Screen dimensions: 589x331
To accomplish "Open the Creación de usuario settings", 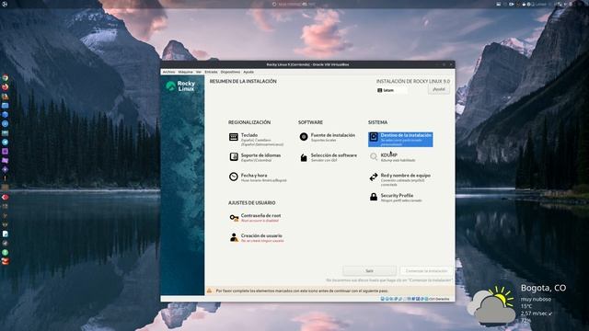I will 256,238.
